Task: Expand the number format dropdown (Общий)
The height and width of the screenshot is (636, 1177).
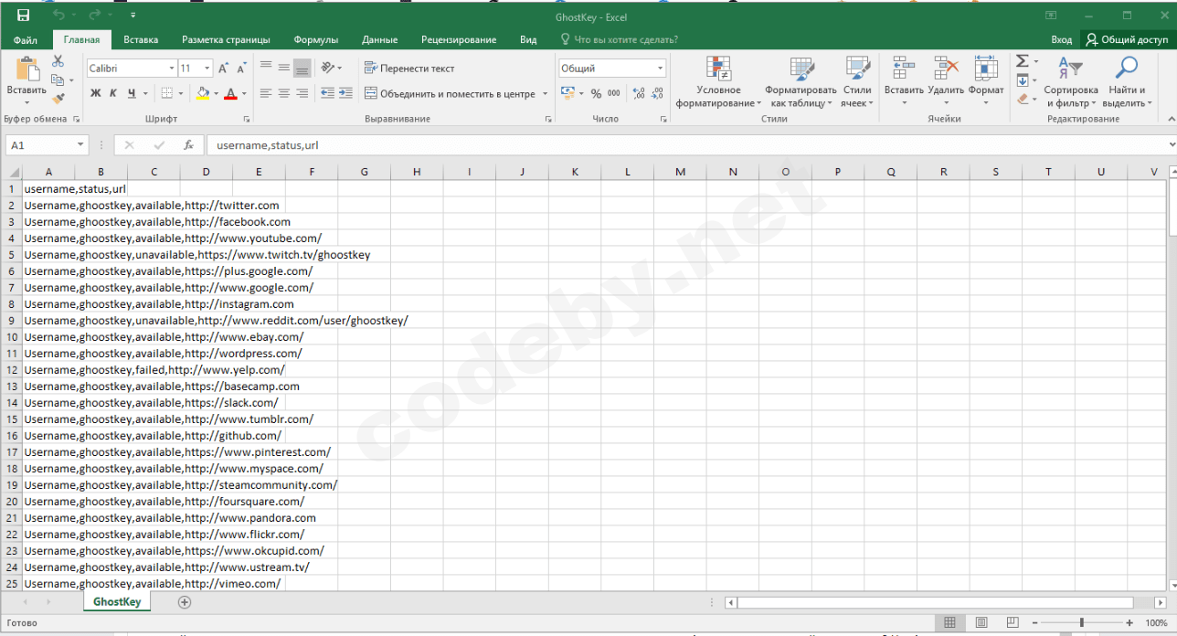Action: click(660, 69)
